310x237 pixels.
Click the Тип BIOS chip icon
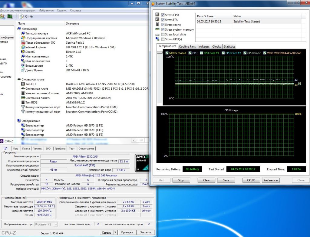pyautogui.click(x=23, y=102)
